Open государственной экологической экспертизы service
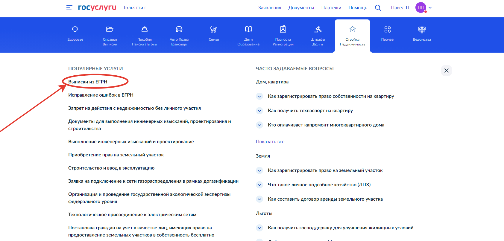Viewport: 504px width, 241px height. click(149, 198)
